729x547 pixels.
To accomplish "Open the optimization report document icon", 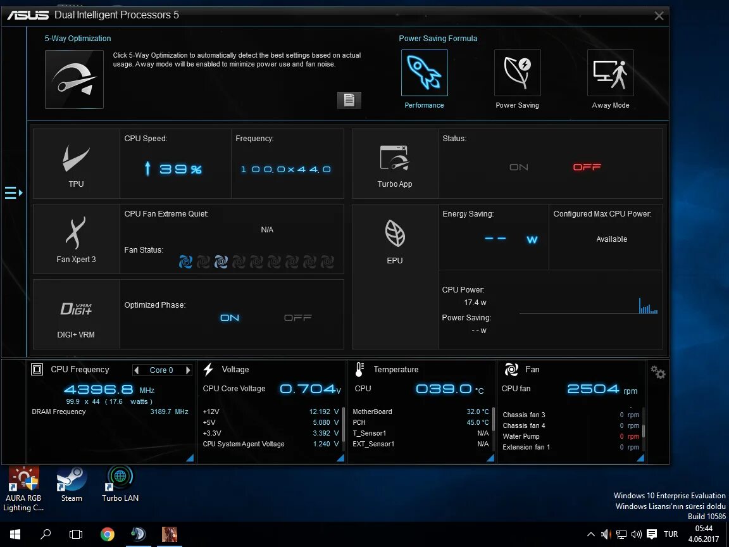I will coord(349,100).
